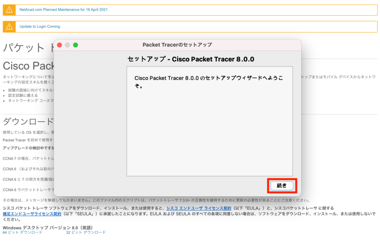The width and height of the screenshot is (380, 245).
Task: Close the Packet Tracer setup window with the red button
Action: pos(59,45)
